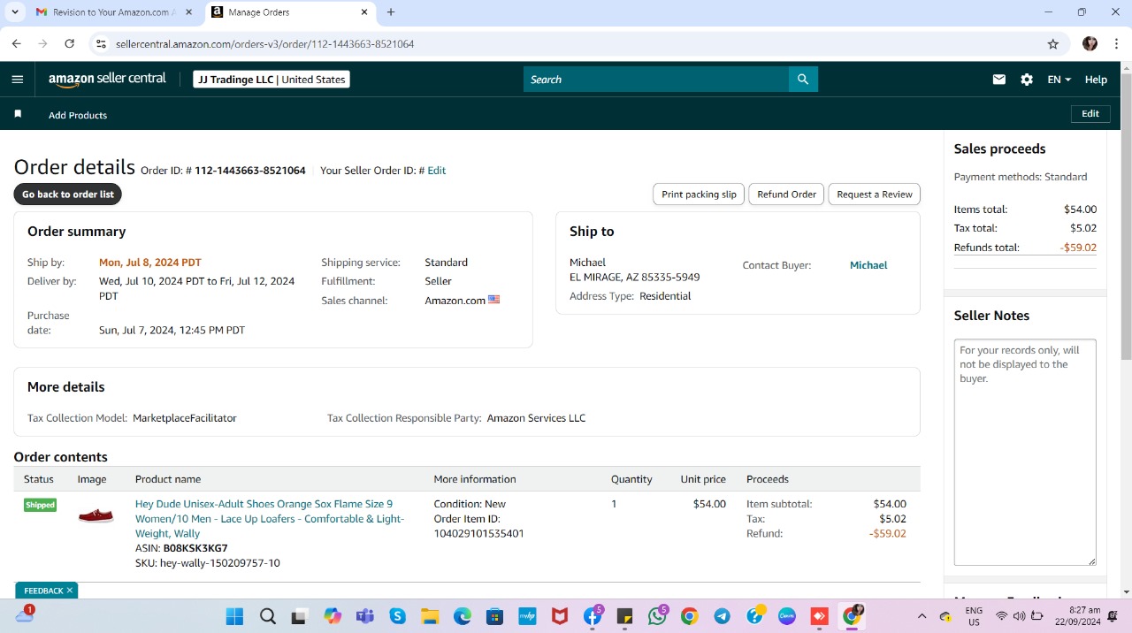Open Microsoft Edge from taskbar

tap(463, 616)
